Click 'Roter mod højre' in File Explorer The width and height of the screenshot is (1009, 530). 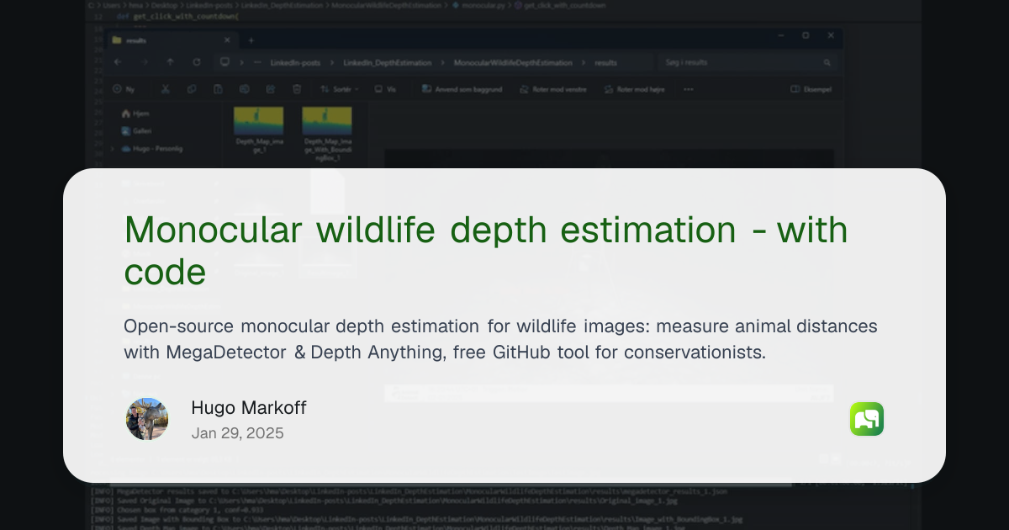pos(635,89)
